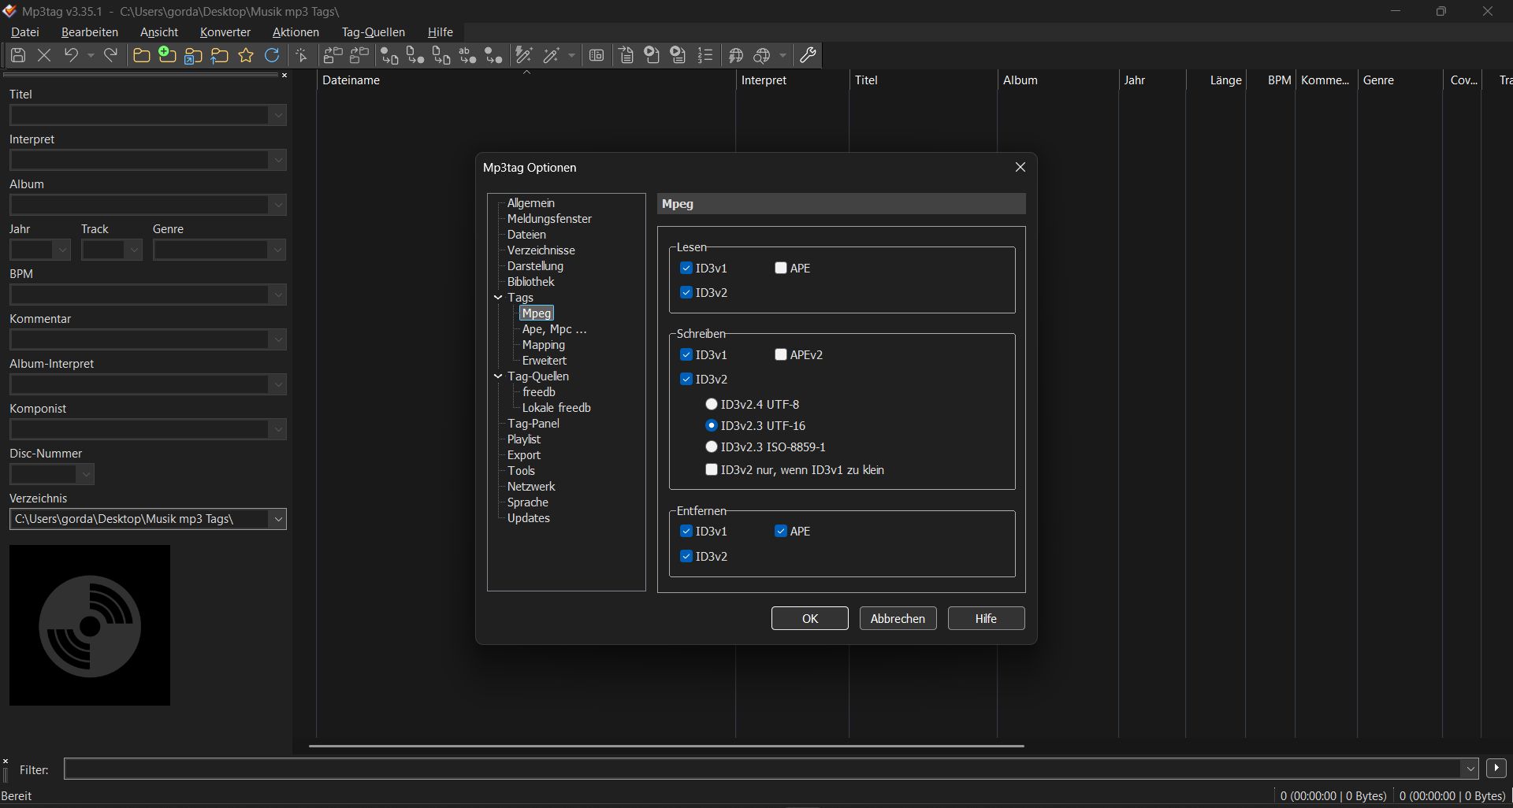1513x808 pixels.
Task: Select the ID3v2.3 UTF-16 radio button
Action: tap(712, 426)
